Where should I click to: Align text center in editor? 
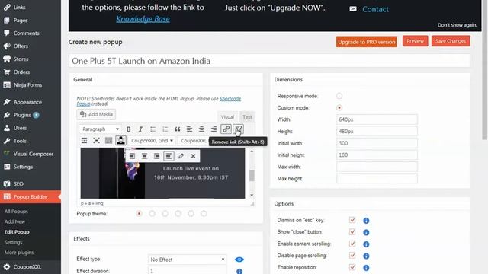pyautogui.click(x=201, y=129)
